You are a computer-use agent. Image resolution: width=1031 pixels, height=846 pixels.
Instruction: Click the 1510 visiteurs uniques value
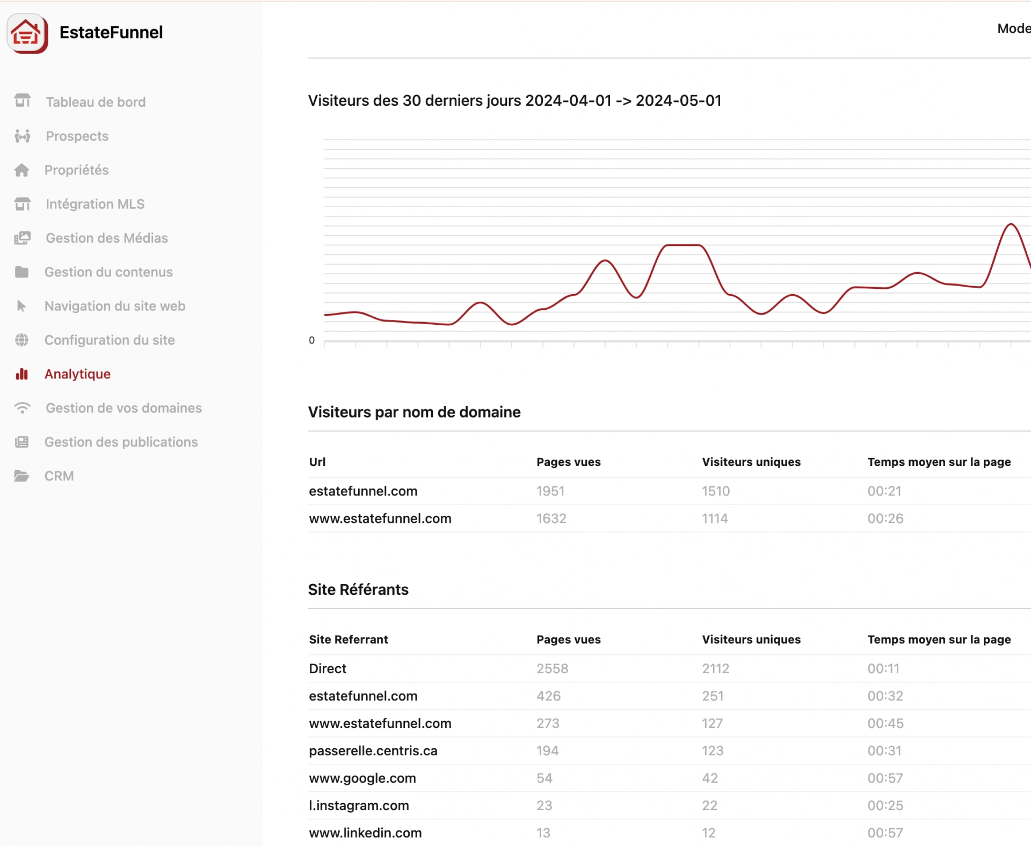tap(716, 491)
